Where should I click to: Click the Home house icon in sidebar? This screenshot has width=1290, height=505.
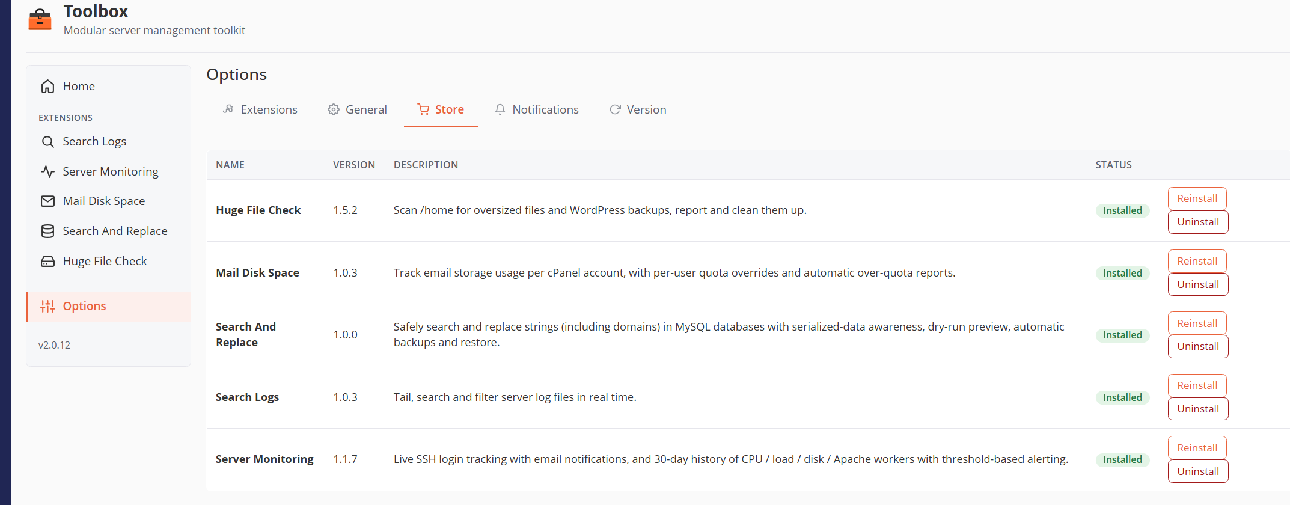(x=48, y=87)
